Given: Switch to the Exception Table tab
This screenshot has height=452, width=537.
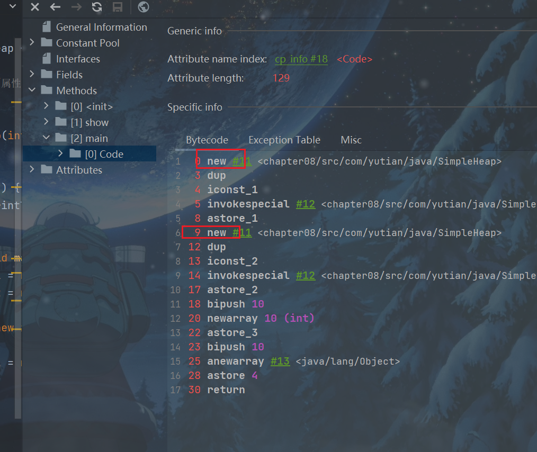Looking at the screenshot, I should click(284, 140).
